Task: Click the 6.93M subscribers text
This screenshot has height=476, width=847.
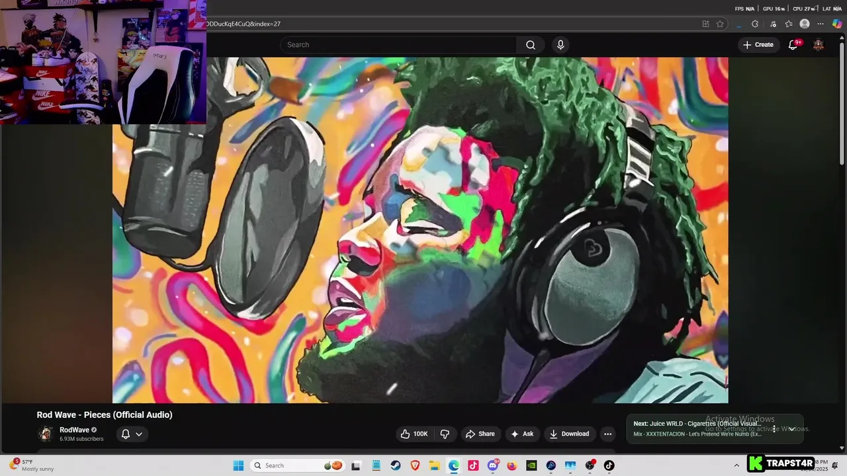Action: 81,439
